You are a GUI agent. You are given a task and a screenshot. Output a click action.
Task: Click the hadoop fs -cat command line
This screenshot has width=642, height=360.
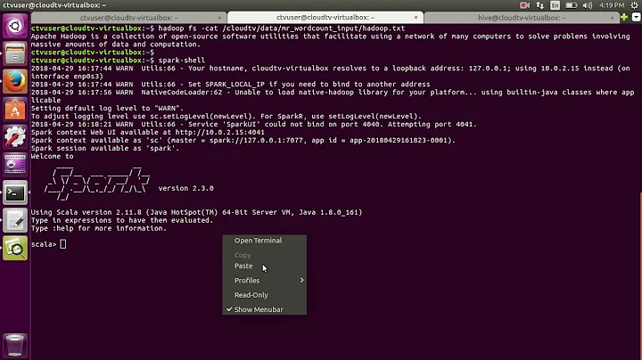coord(281,29)
